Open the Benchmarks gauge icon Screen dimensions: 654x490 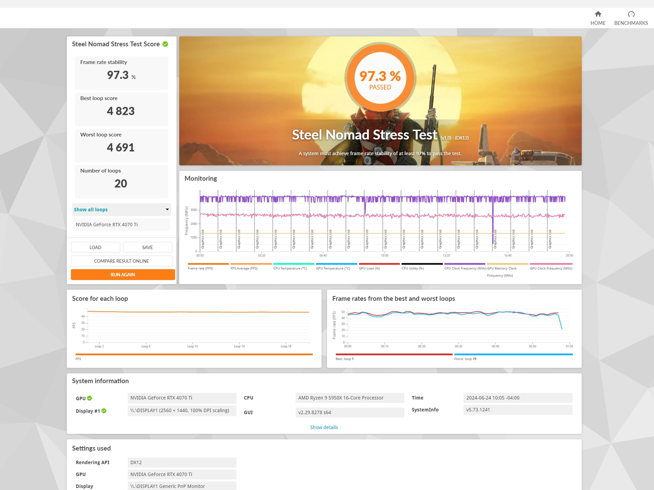[631, 14]
